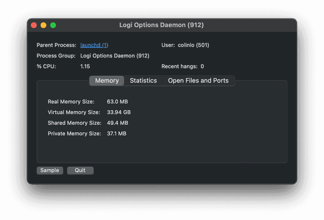Click the Shared Memory Size value 49.4 MB
The width and height of the screenshot is (324, 220).
click(x=118, y=123)
